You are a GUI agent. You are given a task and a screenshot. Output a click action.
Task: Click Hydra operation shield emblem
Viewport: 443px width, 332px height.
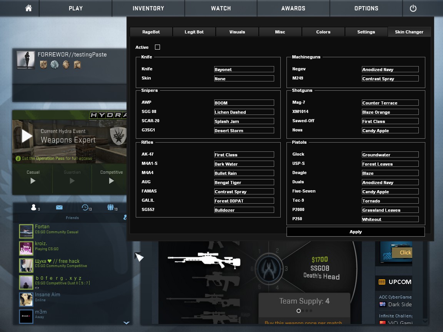(x=118, y=136)
